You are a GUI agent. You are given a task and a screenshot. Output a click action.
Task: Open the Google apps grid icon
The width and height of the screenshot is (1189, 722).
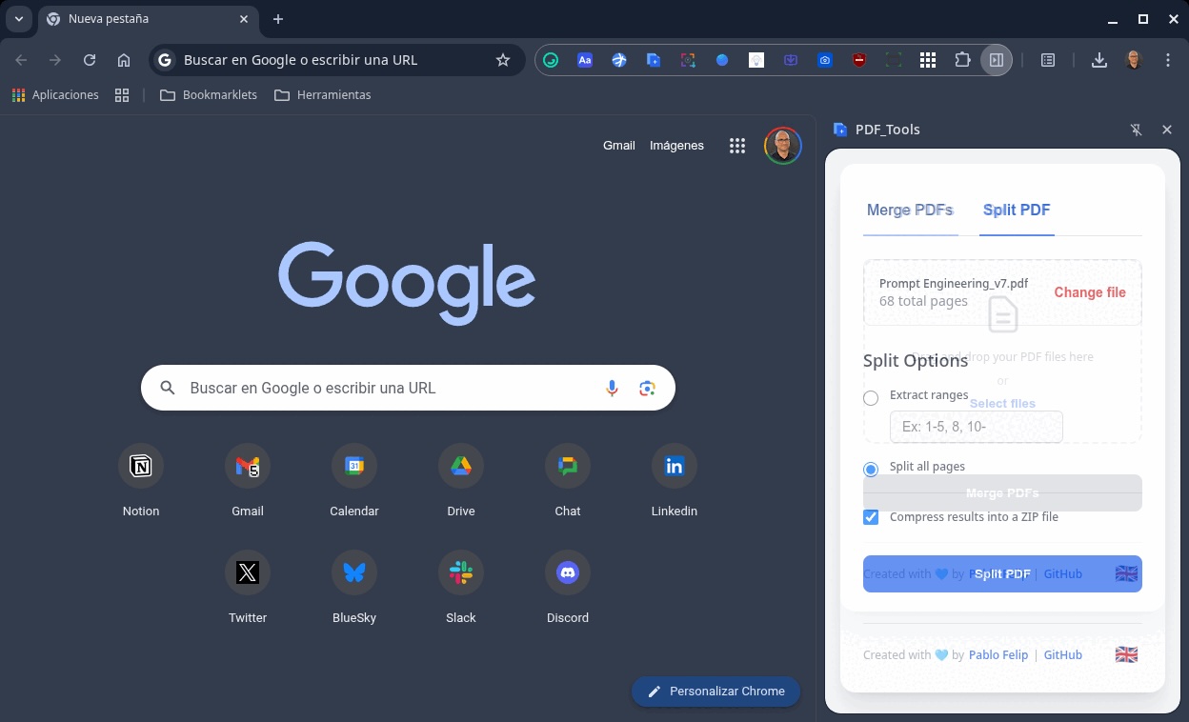pyautogui.click(x=736, y=146)
